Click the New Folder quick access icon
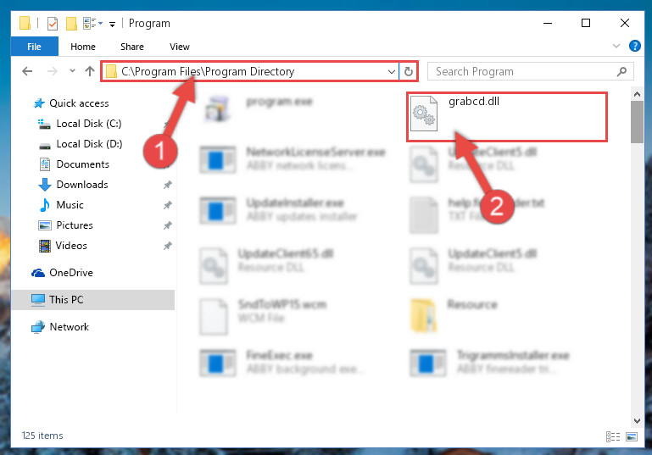 (x=71, y=24)
